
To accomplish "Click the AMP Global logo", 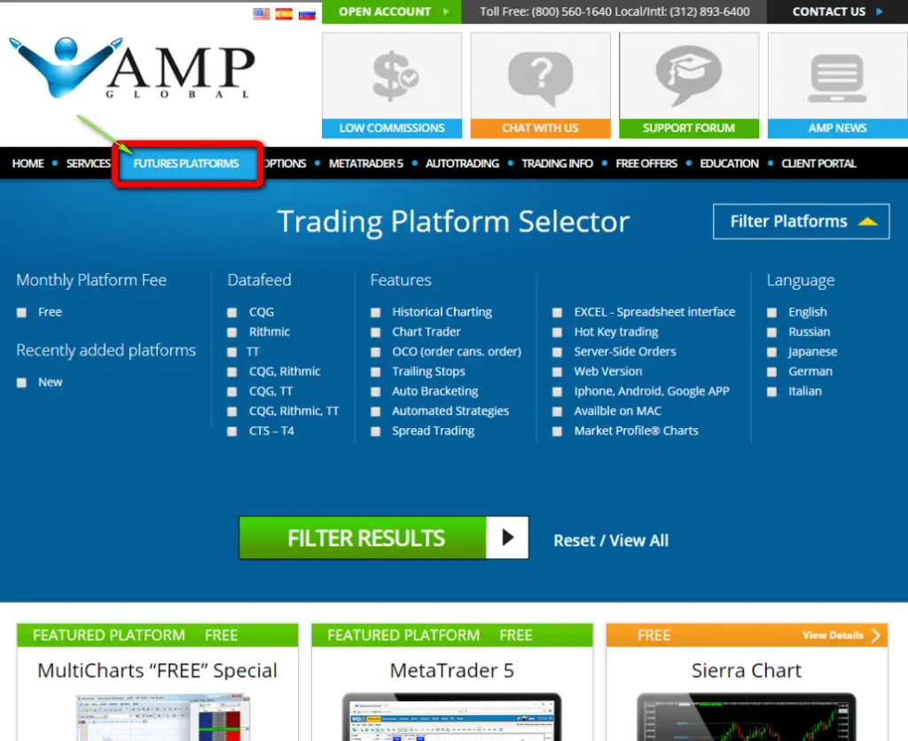I will coord(133,66).
